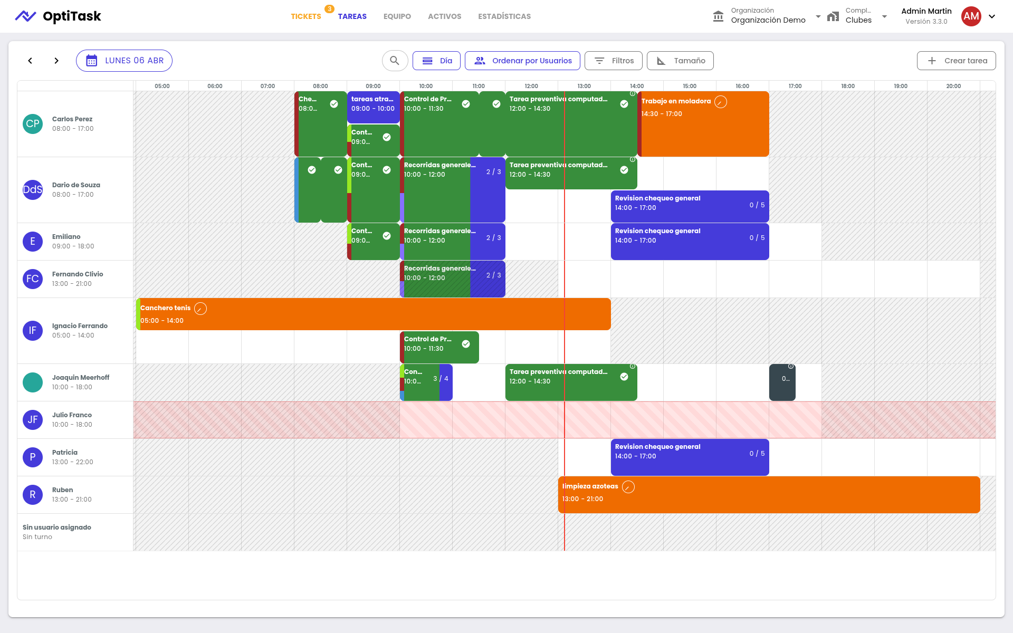Click the OptiTask logo
This screenshot has height=633, width=1013.
[58, 16]
